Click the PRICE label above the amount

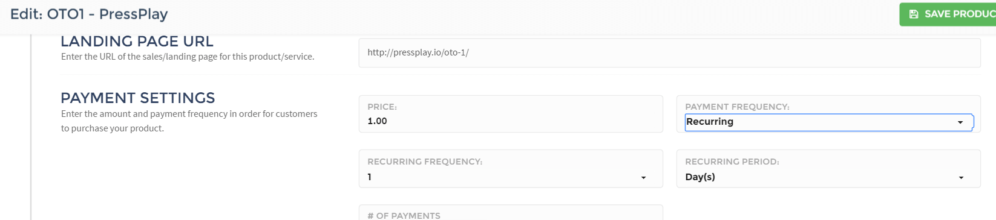tap(382, 107)
